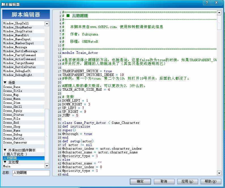Select Window_Message script
Image resolution: width=225 pixels, height=188 pixels.
point(24,47)
